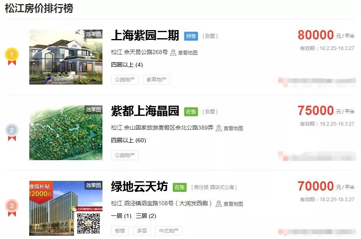This screenshot has width=361, height=239.
Task: Click the silver rank 2 medal icon
Action: click(x=12, y=132)
